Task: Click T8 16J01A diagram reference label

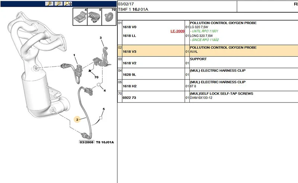Action: click(x=105, y=142)
